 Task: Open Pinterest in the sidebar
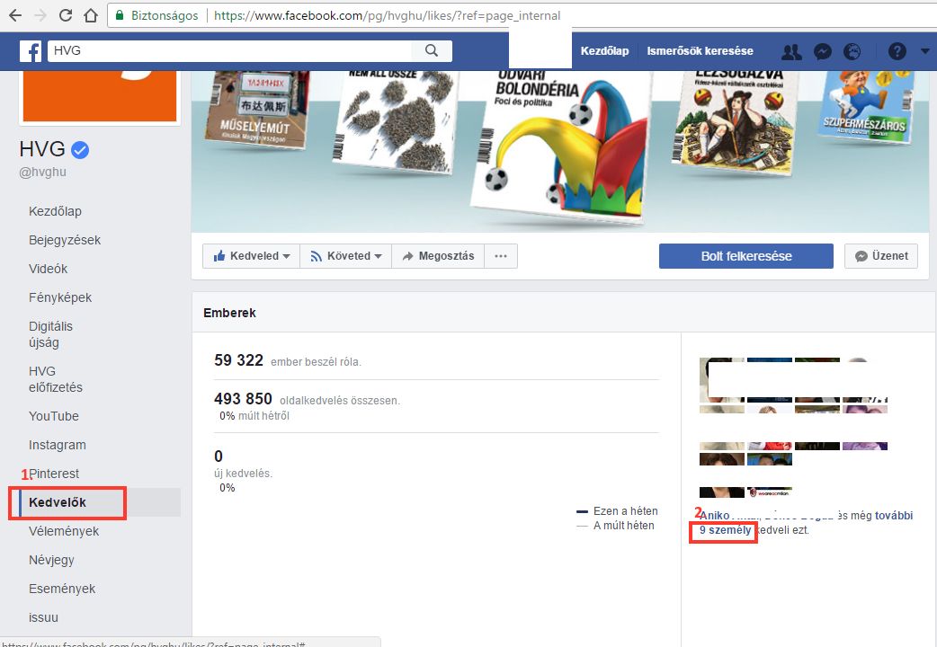tap(54, 474)
